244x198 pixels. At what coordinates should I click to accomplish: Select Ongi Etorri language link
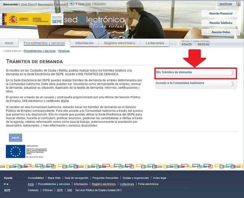coord(28,5)
